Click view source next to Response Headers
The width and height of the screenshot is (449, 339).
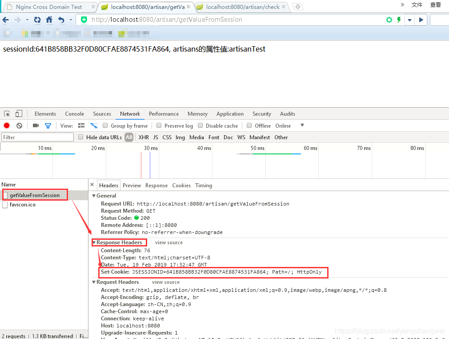click(168, 242)
